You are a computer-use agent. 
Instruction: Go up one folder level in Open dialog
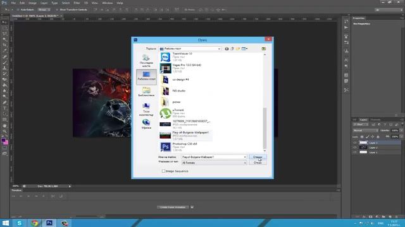232,49
